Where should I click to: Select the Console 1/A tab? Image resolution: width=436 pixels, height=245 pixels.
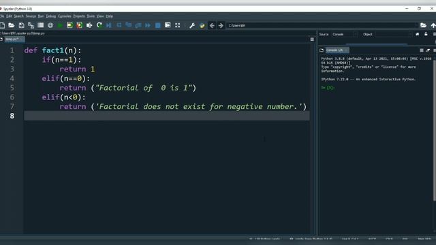click(337, 50)
